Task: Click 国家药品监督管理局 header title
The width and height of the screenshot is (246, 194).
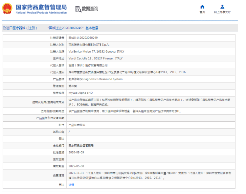Action: (x=41, y=7)
